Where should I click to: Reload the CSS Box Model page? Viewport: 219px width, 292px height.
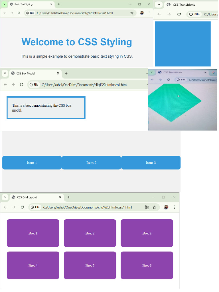click(x=21, y=85)
